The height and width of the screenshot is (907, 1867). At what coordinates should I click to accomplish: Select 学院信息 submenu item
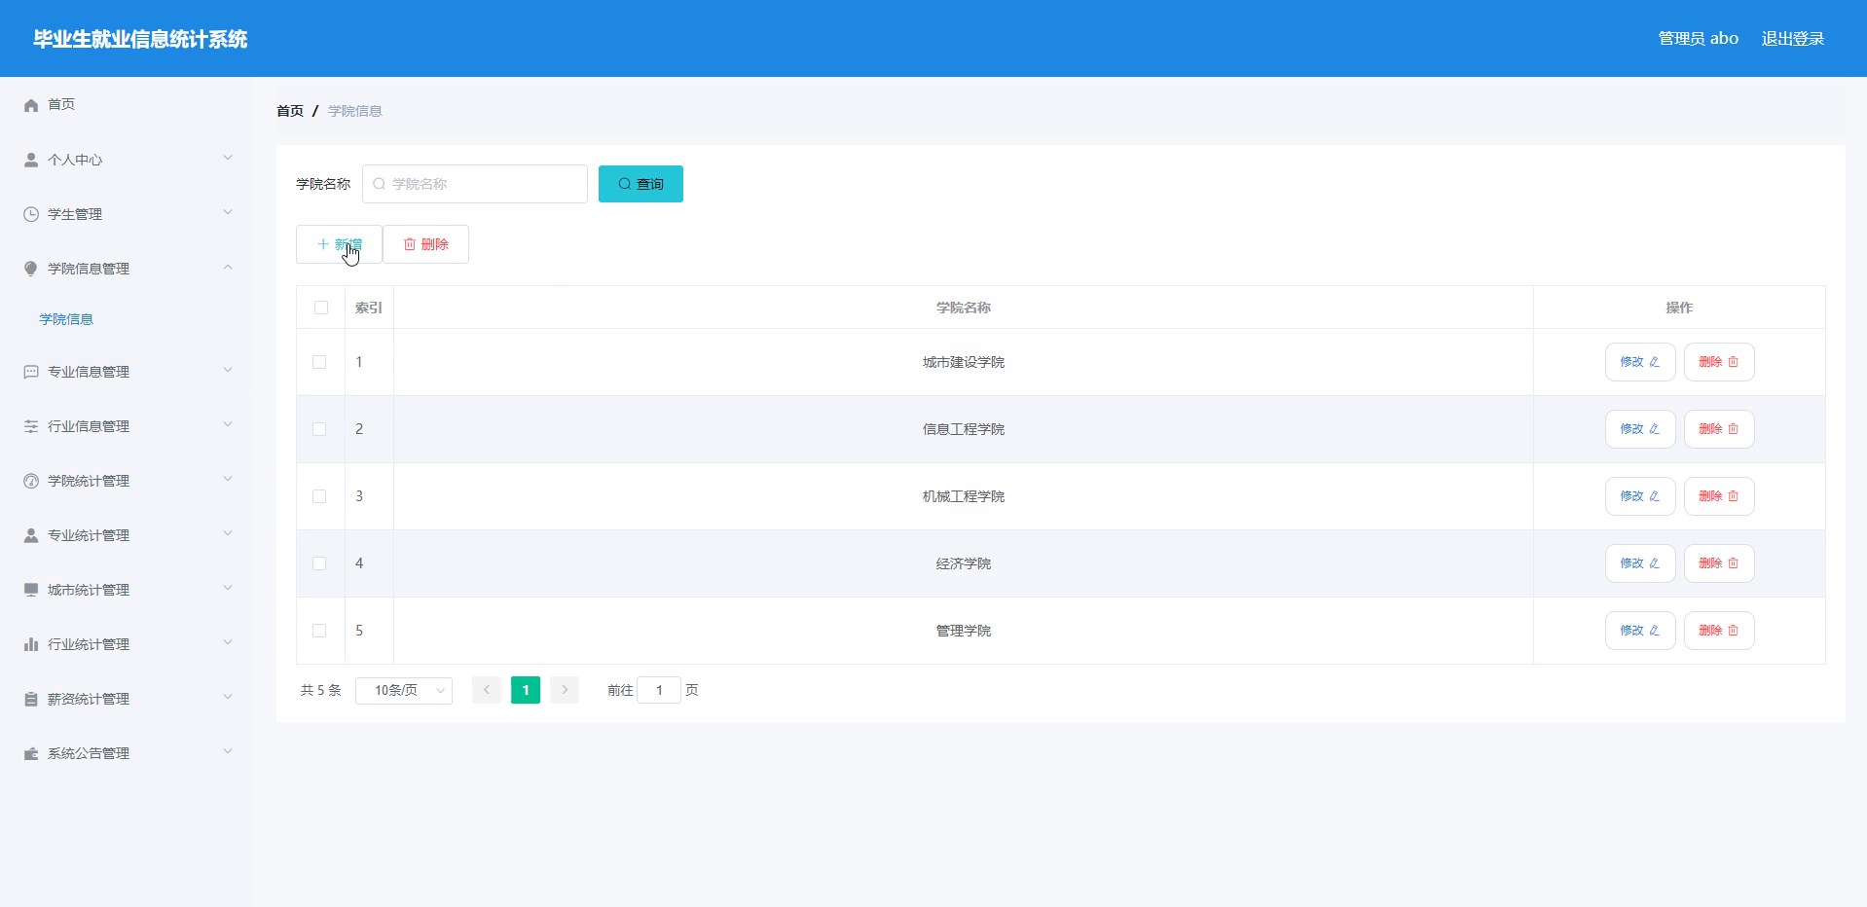tap(66, 319)
